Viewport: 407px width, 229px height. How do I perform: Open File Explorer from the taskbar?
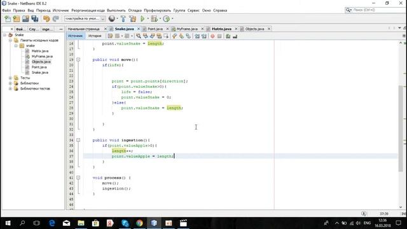[x=81, y=223]
